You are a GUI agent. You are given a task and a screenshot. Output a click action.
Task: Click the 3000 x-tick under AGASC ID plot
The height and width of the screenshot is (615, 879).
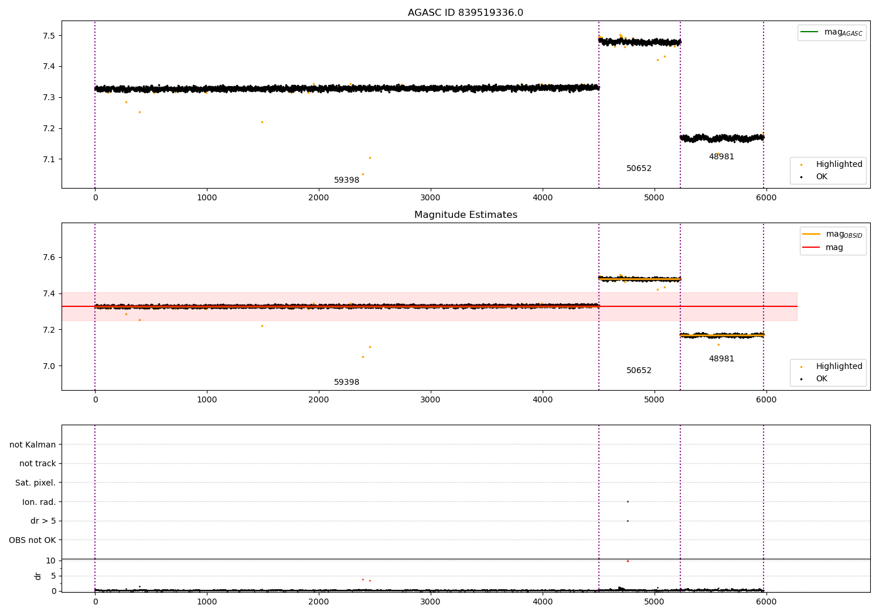tap(431, 197)
